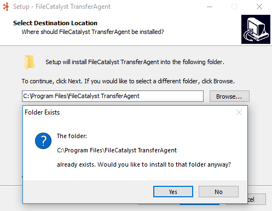Click the yellow folder icon
The height and width of the screenshot is (211, 272).
point(30,62)
